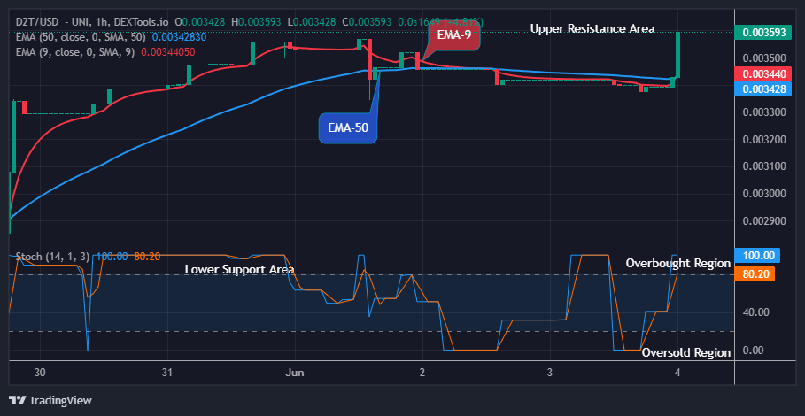This screenshot has height=416, width=805.
Task: Click the 40.00 stochastic axis tick
Action: 755,312
